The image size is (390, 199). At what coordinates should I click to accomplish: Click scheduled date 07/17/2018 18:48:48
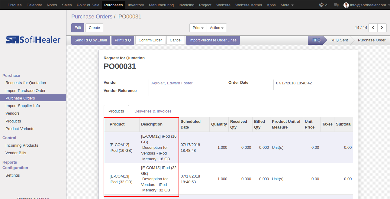tap(194, 148)
